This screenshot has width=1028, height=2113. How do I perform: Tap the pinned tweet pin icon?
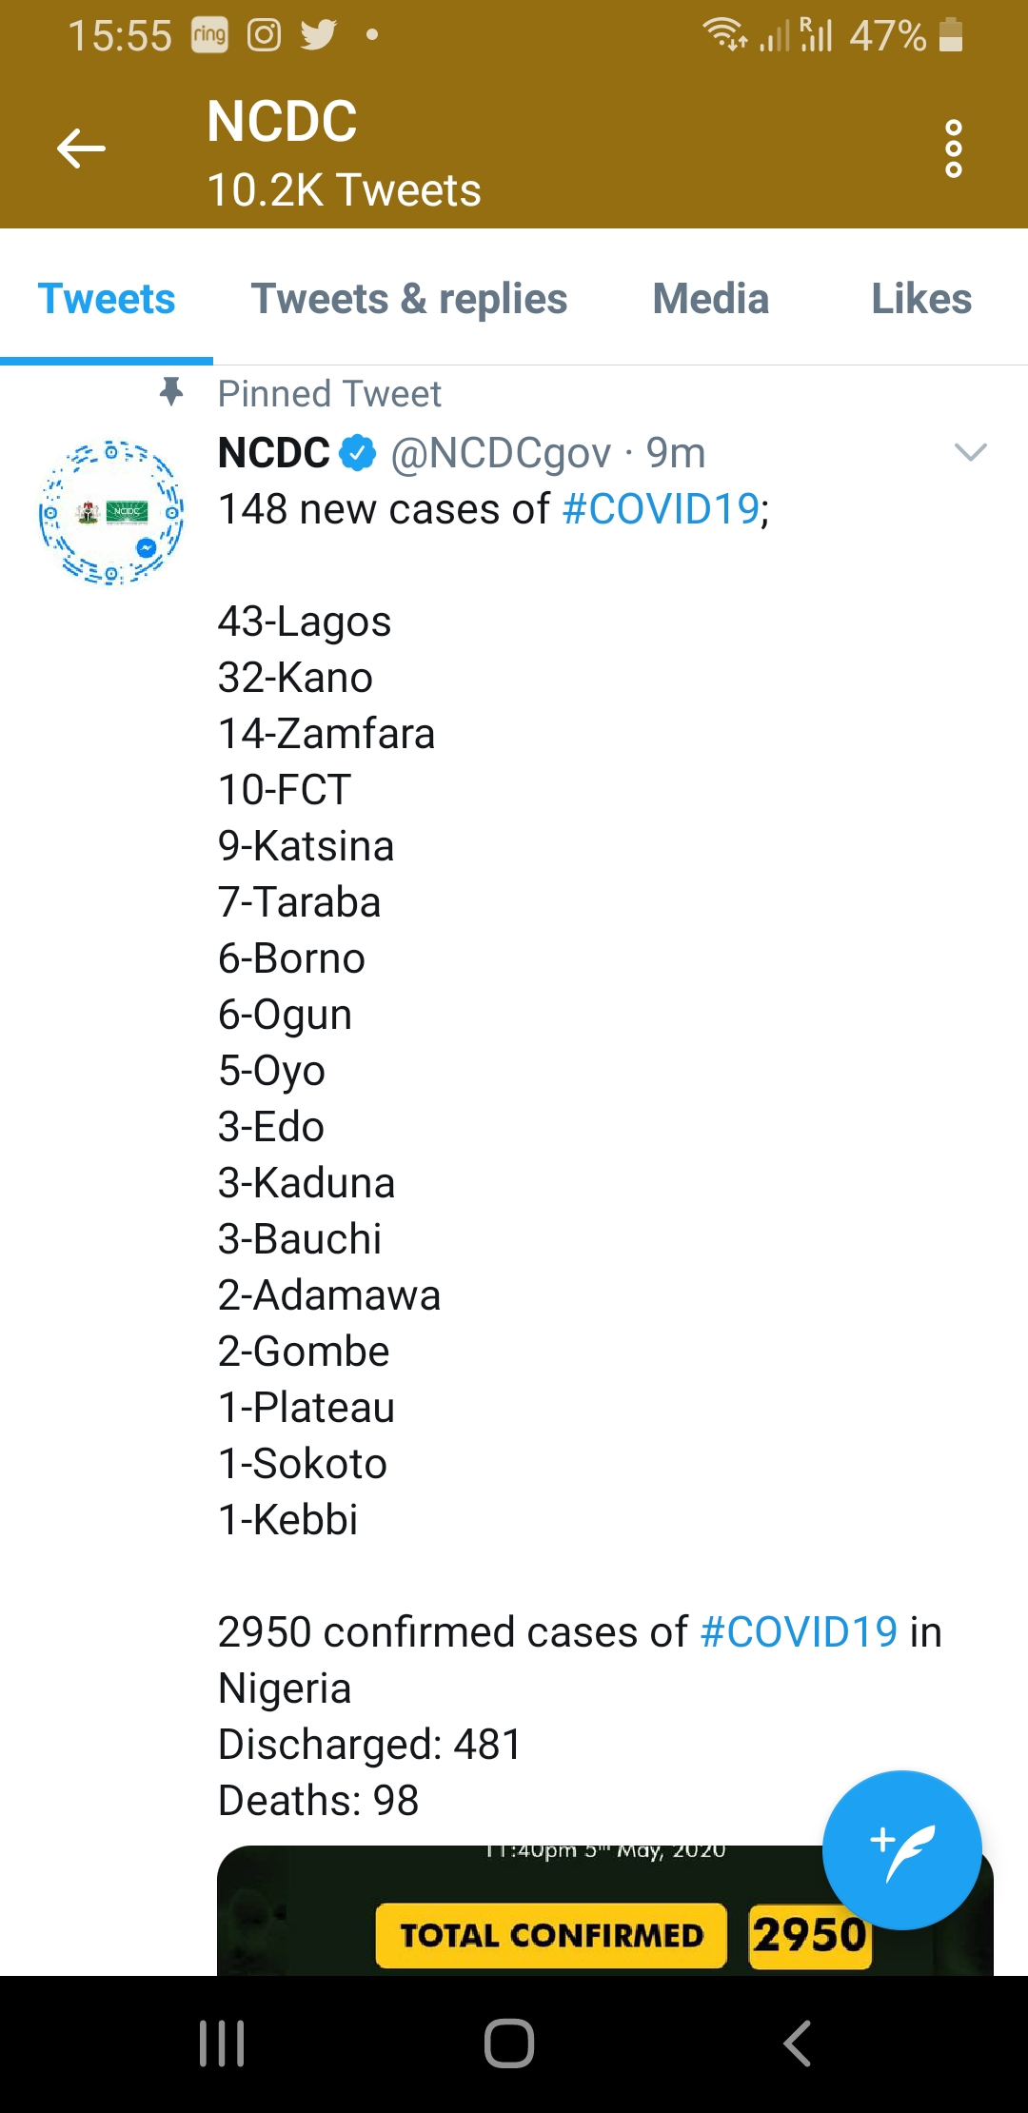171,392
